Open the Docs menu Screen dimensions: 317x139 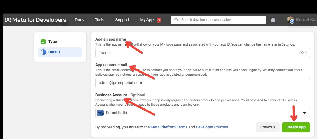click(x=79, y=20)
